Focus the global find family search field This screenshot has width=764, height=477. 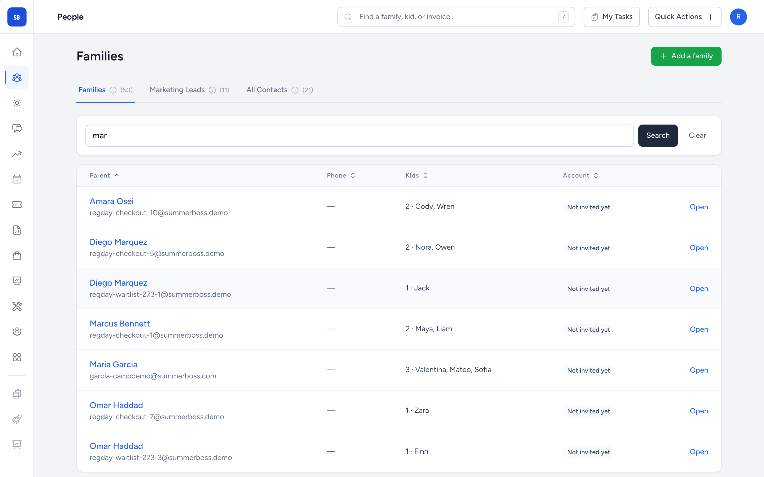pyautogui.click(x=456, y=17)
